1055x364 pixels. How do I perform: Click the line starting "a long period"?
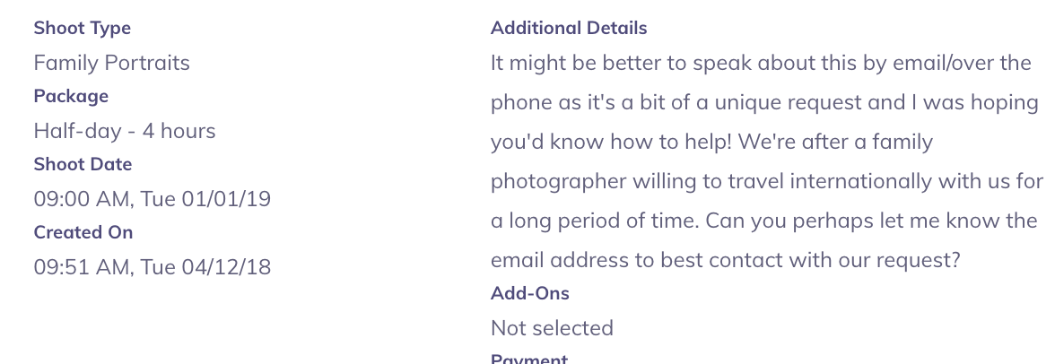click(763, 221)
